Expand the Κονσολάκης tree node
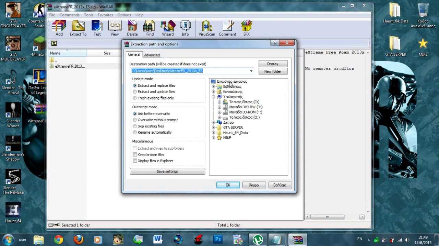The height and width of the screenshot is (246, 439). point(213,92)
